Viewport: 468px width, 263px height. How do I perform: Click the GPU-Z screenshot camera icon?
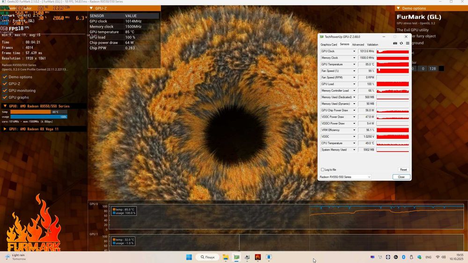[x=395, y=43]
